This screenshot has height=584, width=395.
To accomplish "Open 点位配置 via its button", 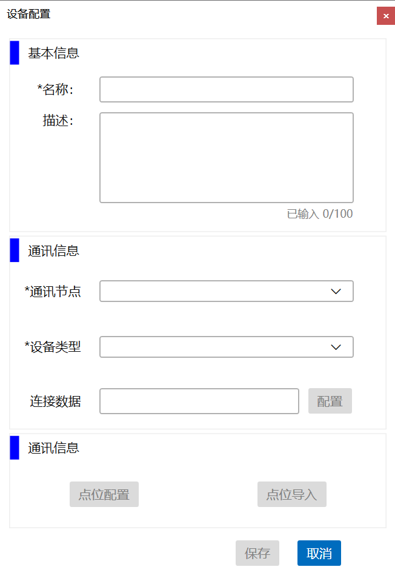I will point(104,494).
